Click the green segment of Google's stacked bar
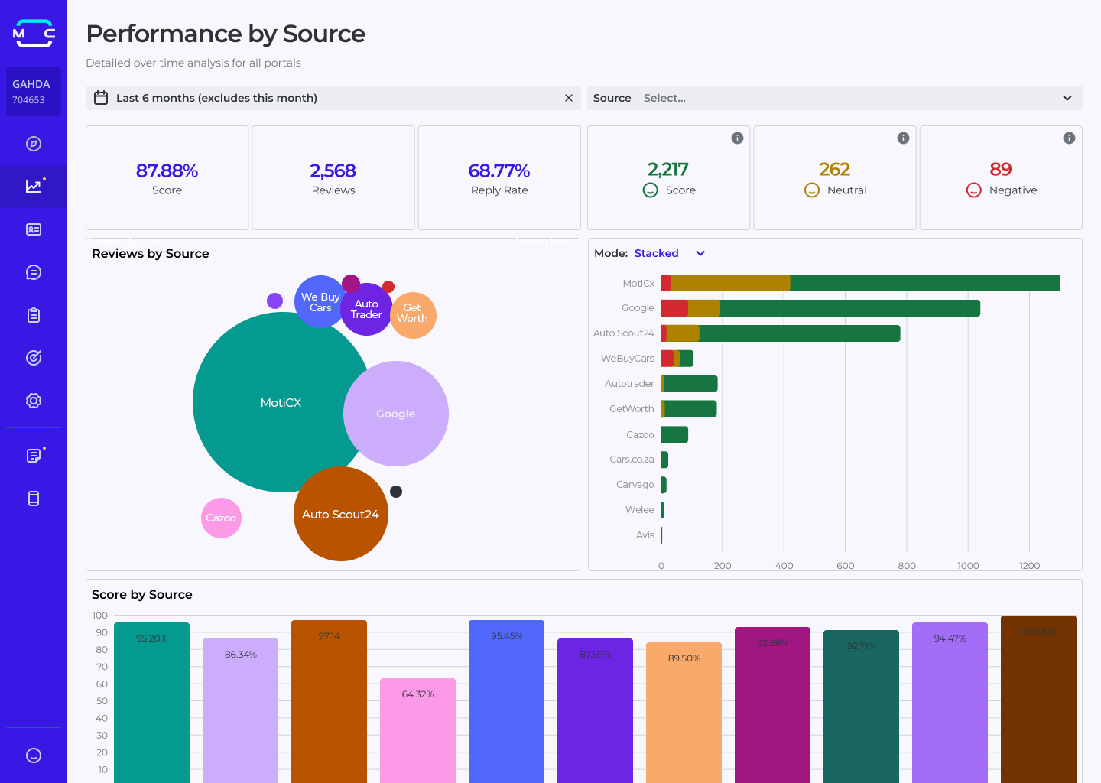The width and height of the screenshot is (1101, 783). [x=849, y=307]
